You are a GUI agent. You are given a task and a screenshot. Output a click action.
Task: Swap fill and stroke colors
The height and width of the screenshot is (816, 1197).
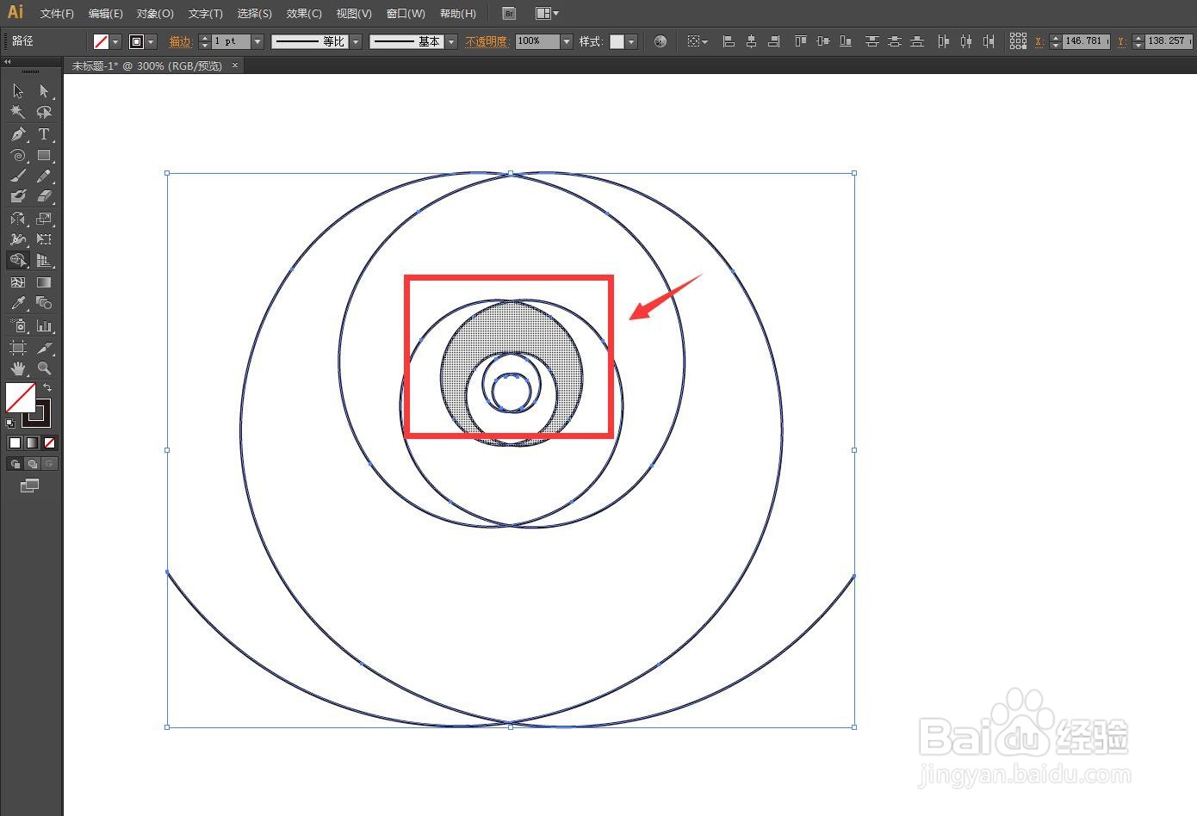[47, 388]
